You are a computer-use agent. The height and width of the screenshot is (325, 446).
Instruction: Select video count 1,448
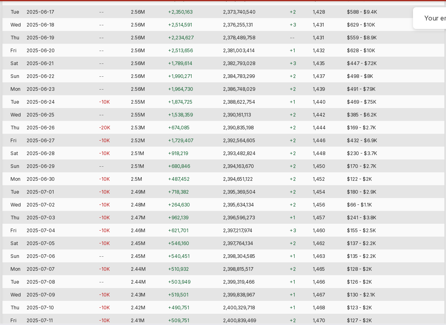click(319, 153)
